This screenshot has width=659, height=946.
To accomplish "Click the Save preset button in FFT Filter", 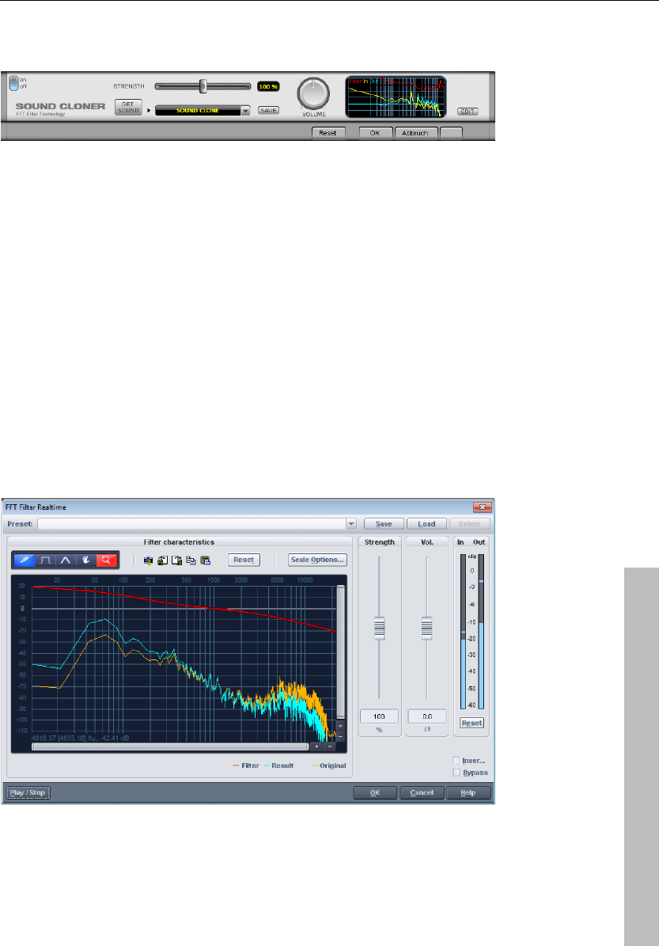I will pos(384,524).
